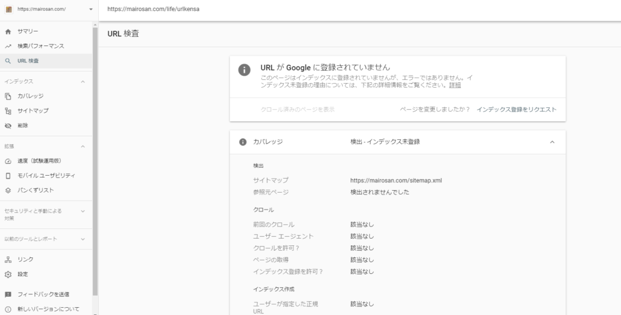Click インデックス登録をリクエスト

click(516, 109)
